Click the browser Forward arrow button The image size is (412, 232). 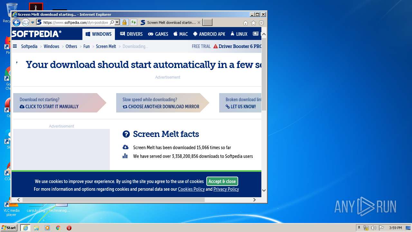(x=25, y=22)
